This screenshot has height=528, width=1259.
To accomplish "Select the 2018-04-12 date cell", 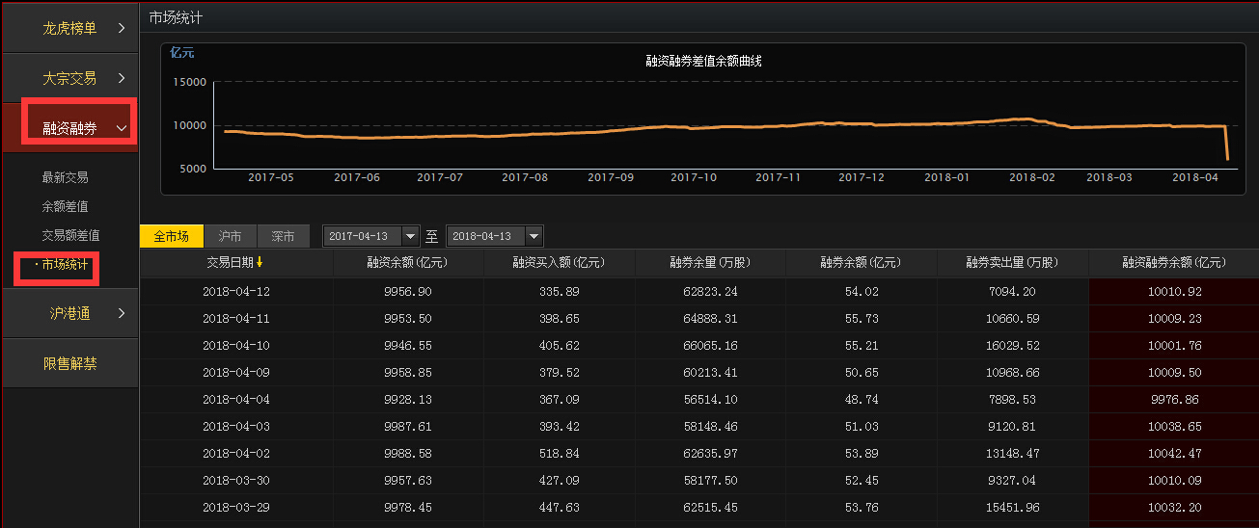I will pyautogui.click(x=236, y=291).
